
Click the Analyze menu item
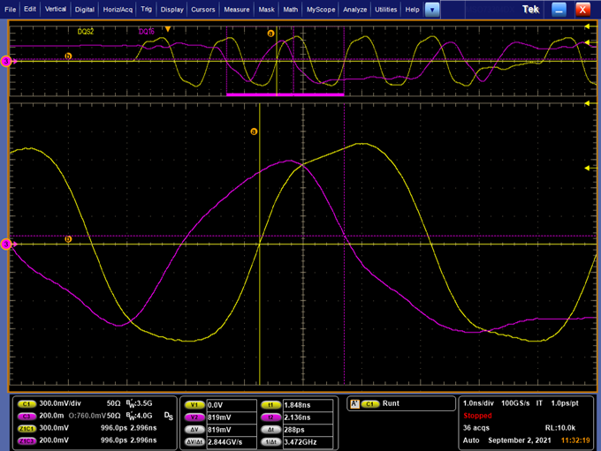(x=354, y=10)
